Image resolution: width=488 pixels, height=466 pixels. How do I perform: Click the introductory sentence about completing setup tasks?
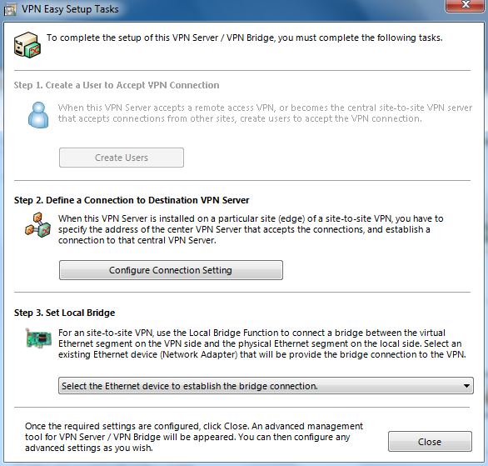[244, 38]
